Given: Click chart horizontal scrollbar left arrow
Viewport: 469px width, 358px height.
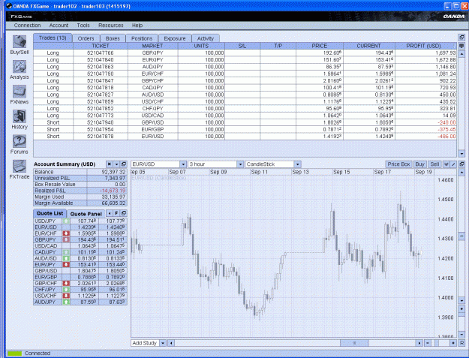Looking at the screenshot, I should (x=171, y=343).
